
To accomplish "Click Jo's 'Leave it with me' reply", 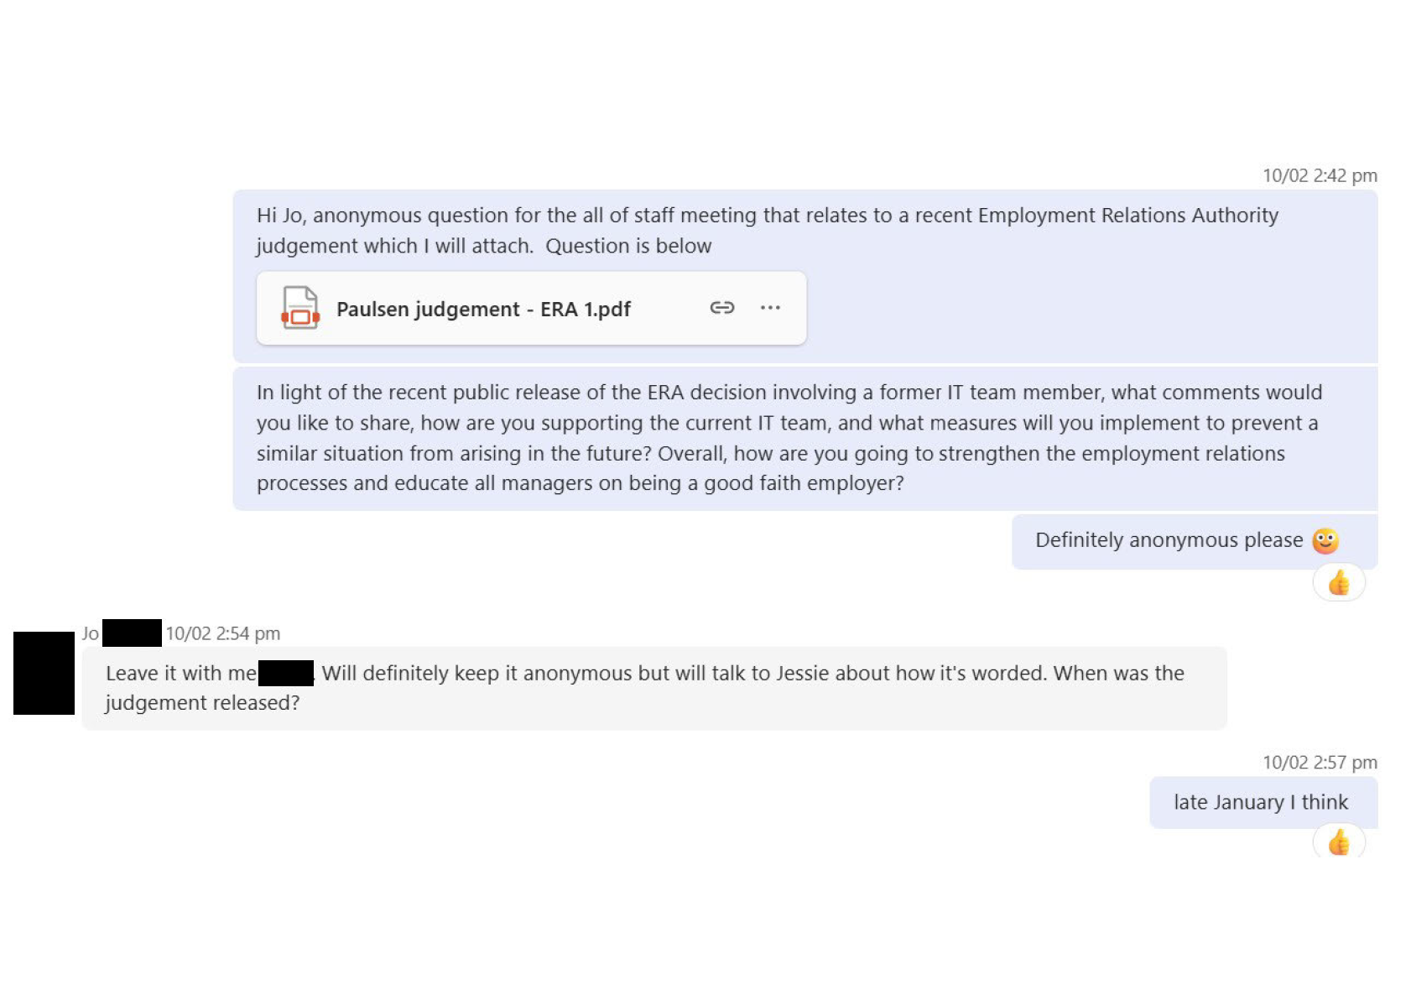I will (653, 688).
